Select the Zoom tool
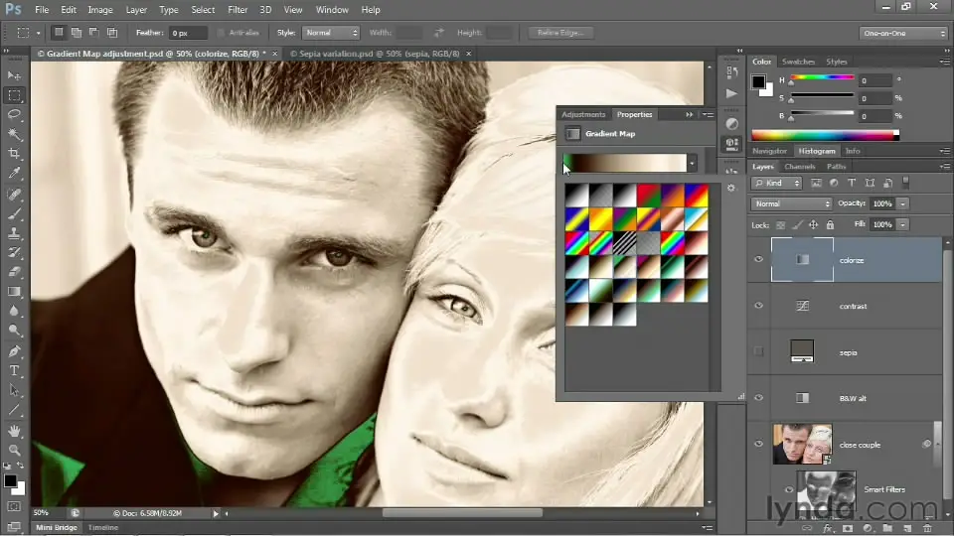Viewport: 954px width, 536px height. click(15, 450)
